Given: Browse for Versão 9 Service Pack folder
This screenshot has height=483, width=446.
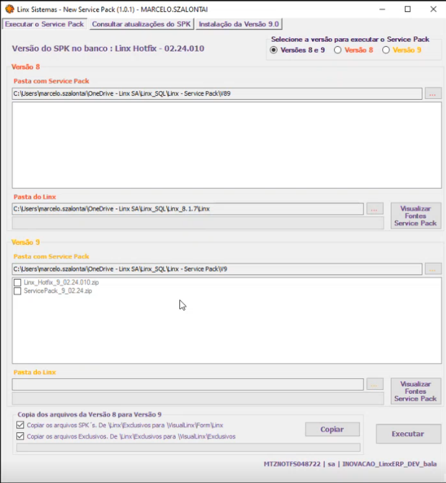Looking at the screenshot, I should [433, 269].
